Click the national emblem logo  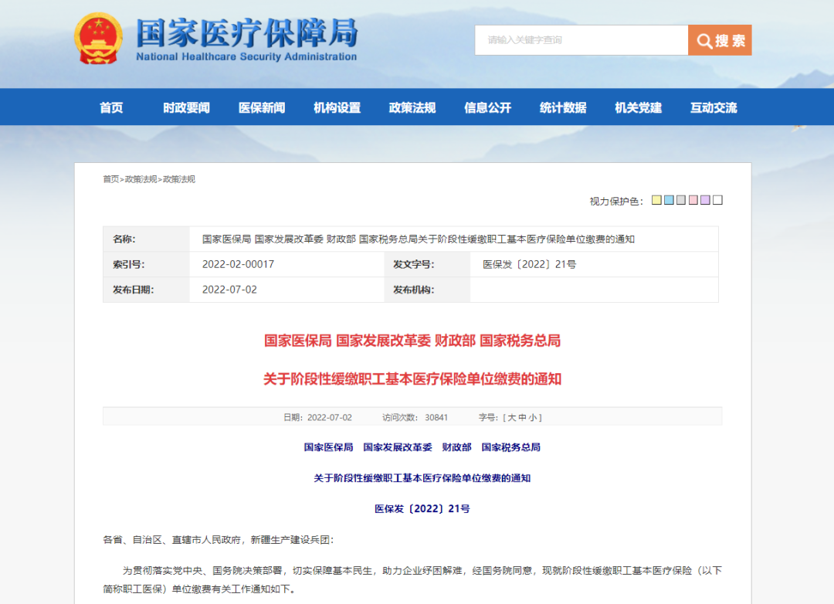[98, 39]
